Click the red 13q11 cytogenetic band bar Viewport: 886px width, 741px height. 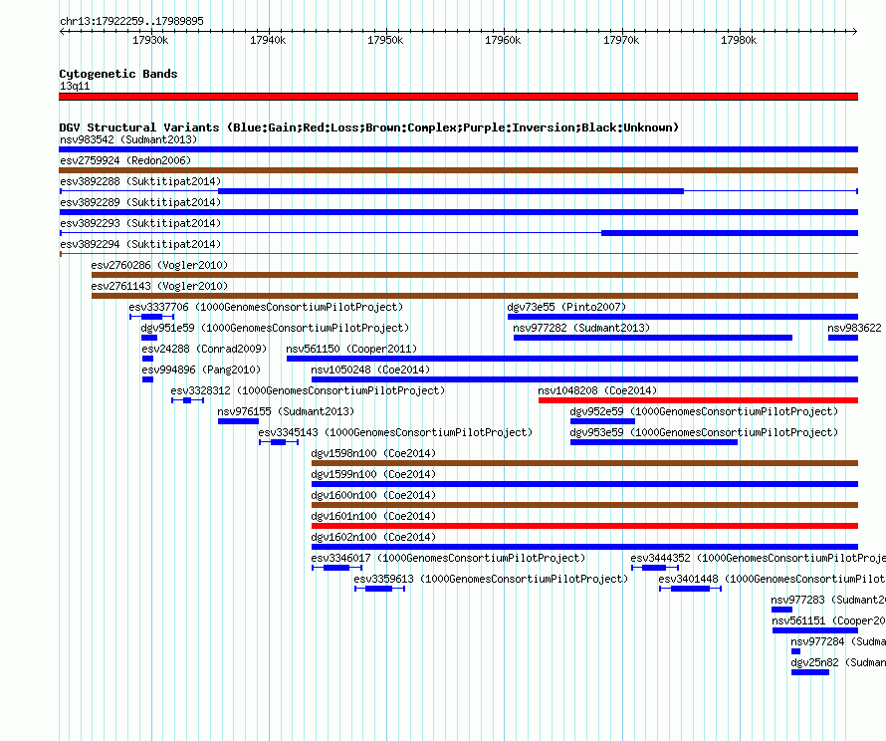[x=458, y=97]
